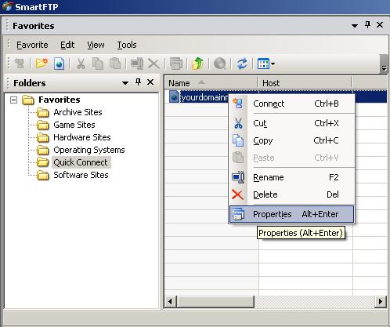Click the New Favorite globe page icon
The height and width of the screenshot is (327, 390).
59,64
